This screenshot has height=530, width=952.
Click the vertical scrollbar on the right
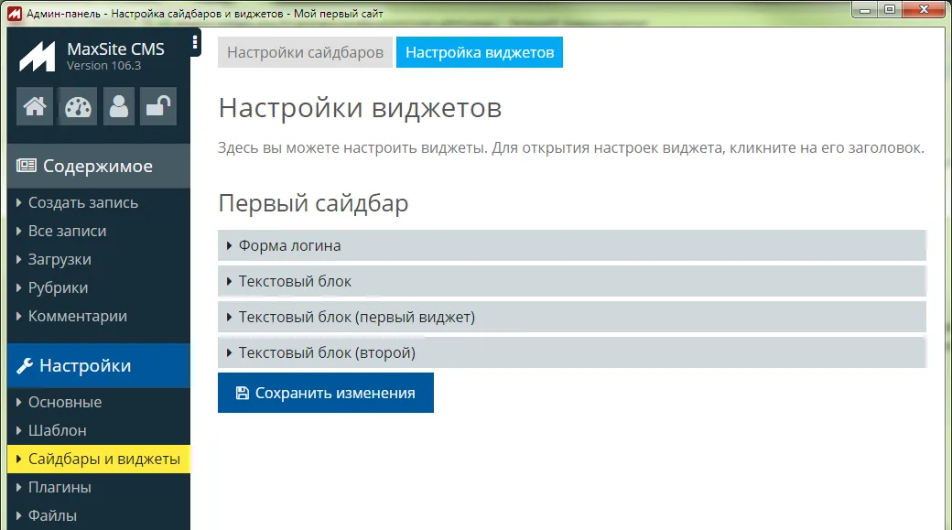point(944,275)
